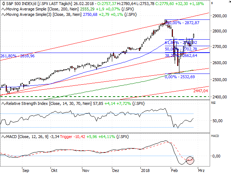Click the Sep label on the time axis
231x173 pixels.
(26, 170)
